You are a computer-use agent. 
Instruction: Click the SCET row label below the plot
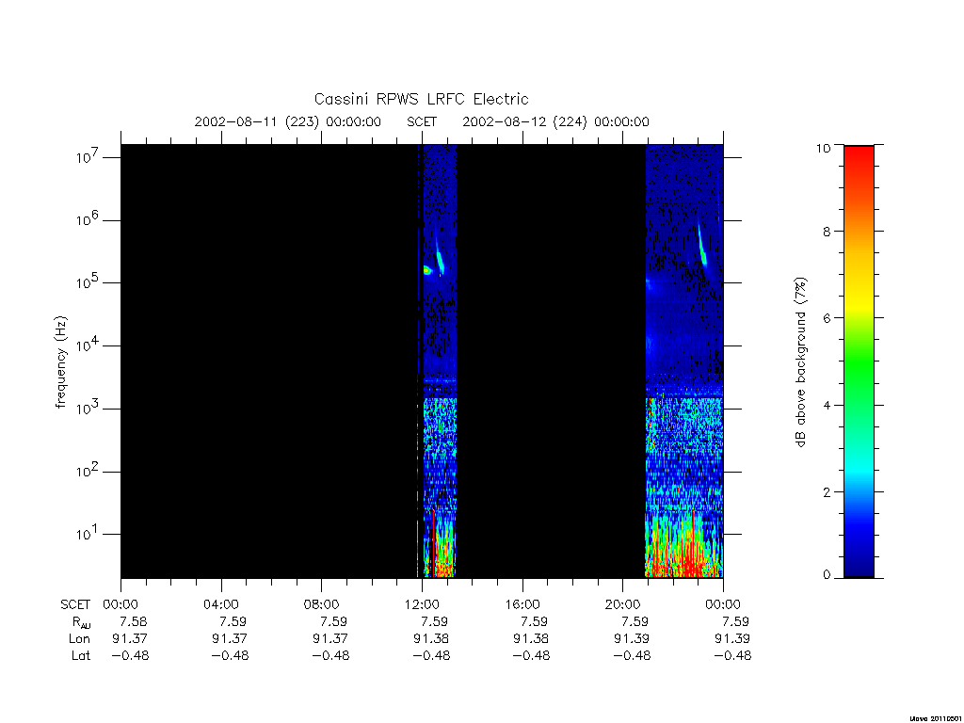coord(75,604)
